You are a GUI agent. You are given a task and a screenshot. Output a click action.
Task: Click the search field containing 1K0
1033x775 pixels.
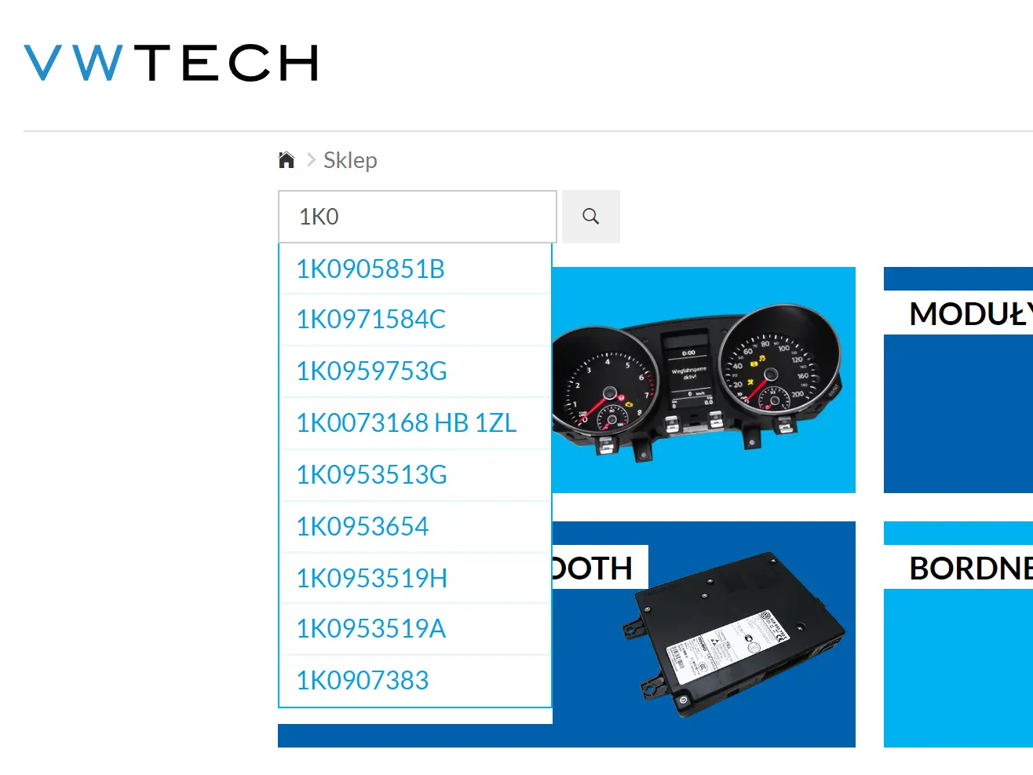(417, 217)
